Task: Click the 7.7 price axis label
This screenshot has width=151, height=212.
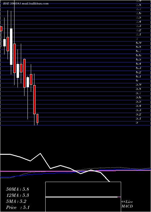Action: [x=139, y=9]
